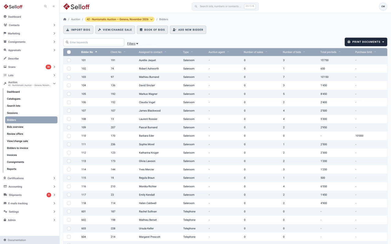Screen dimensions: 391x244
Task: Click the Shipments truck icon
Action: click(5, 195)
